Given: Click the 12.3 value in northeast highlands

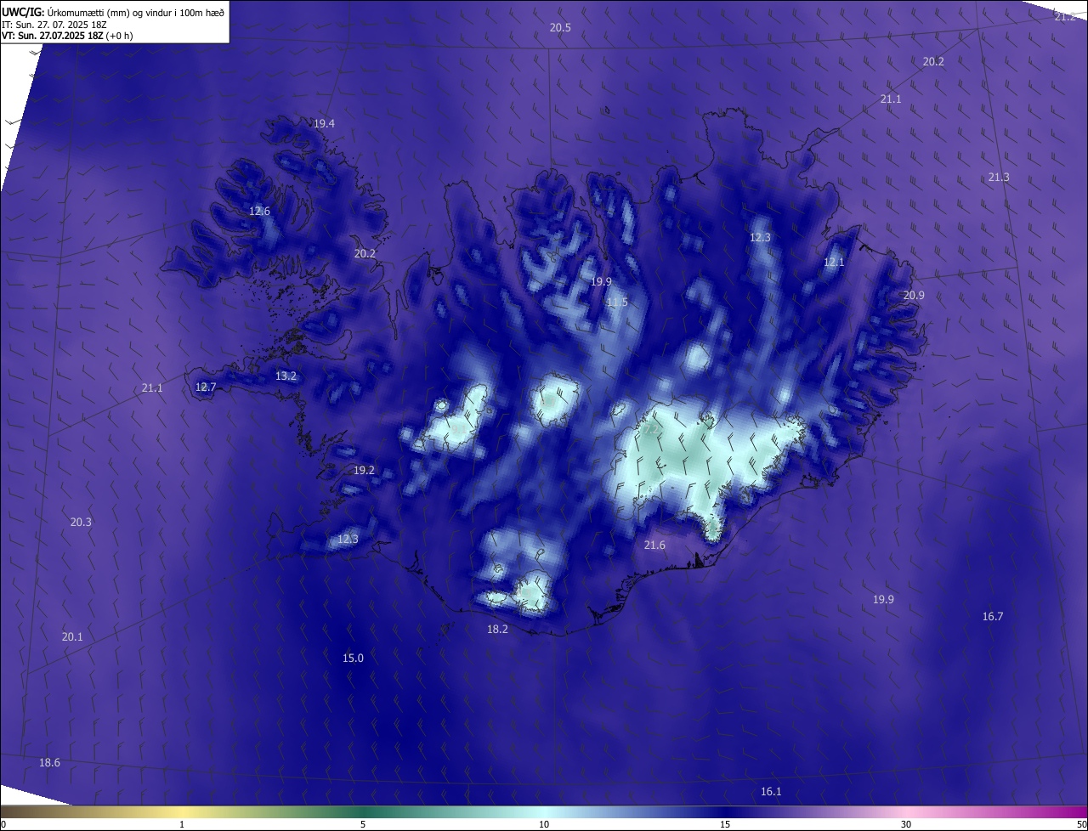Looking at the screenshot, I should click(x=760, y=237).
